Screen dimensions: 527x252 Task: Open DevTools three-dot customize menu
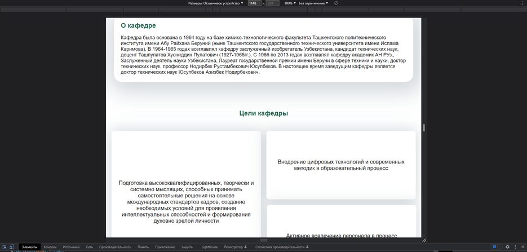point(515,247)
